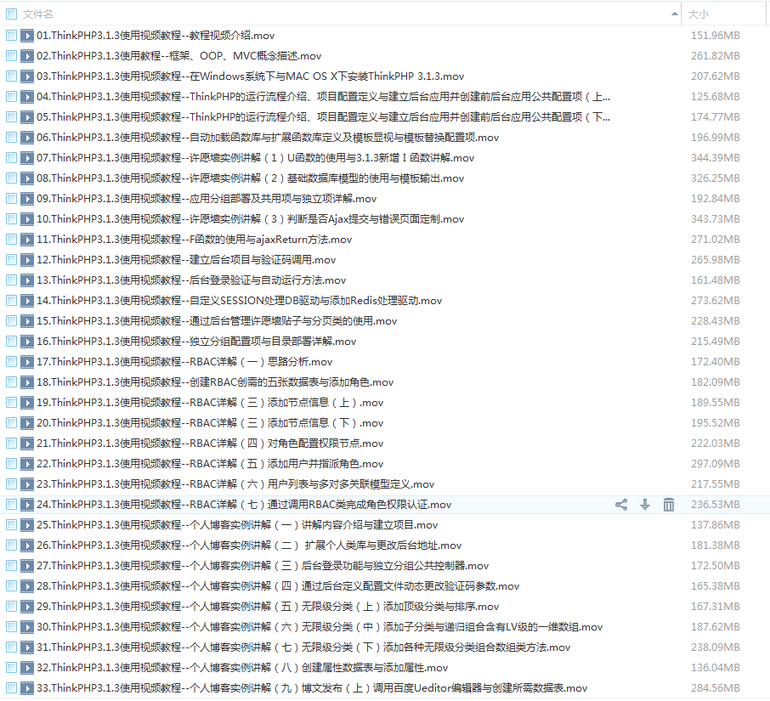Viewport: 770px width, 701px height.
Task: Click the video icon of file 01
Action: (x=27, y=36)
